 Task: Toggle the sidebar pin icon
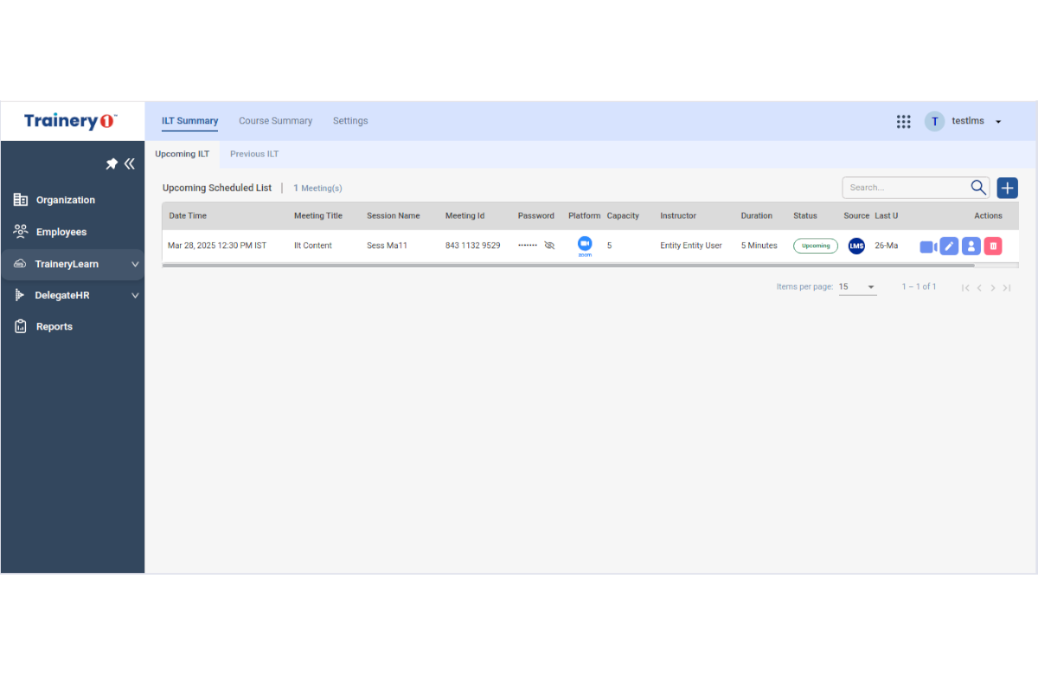(x=112, y=164)
